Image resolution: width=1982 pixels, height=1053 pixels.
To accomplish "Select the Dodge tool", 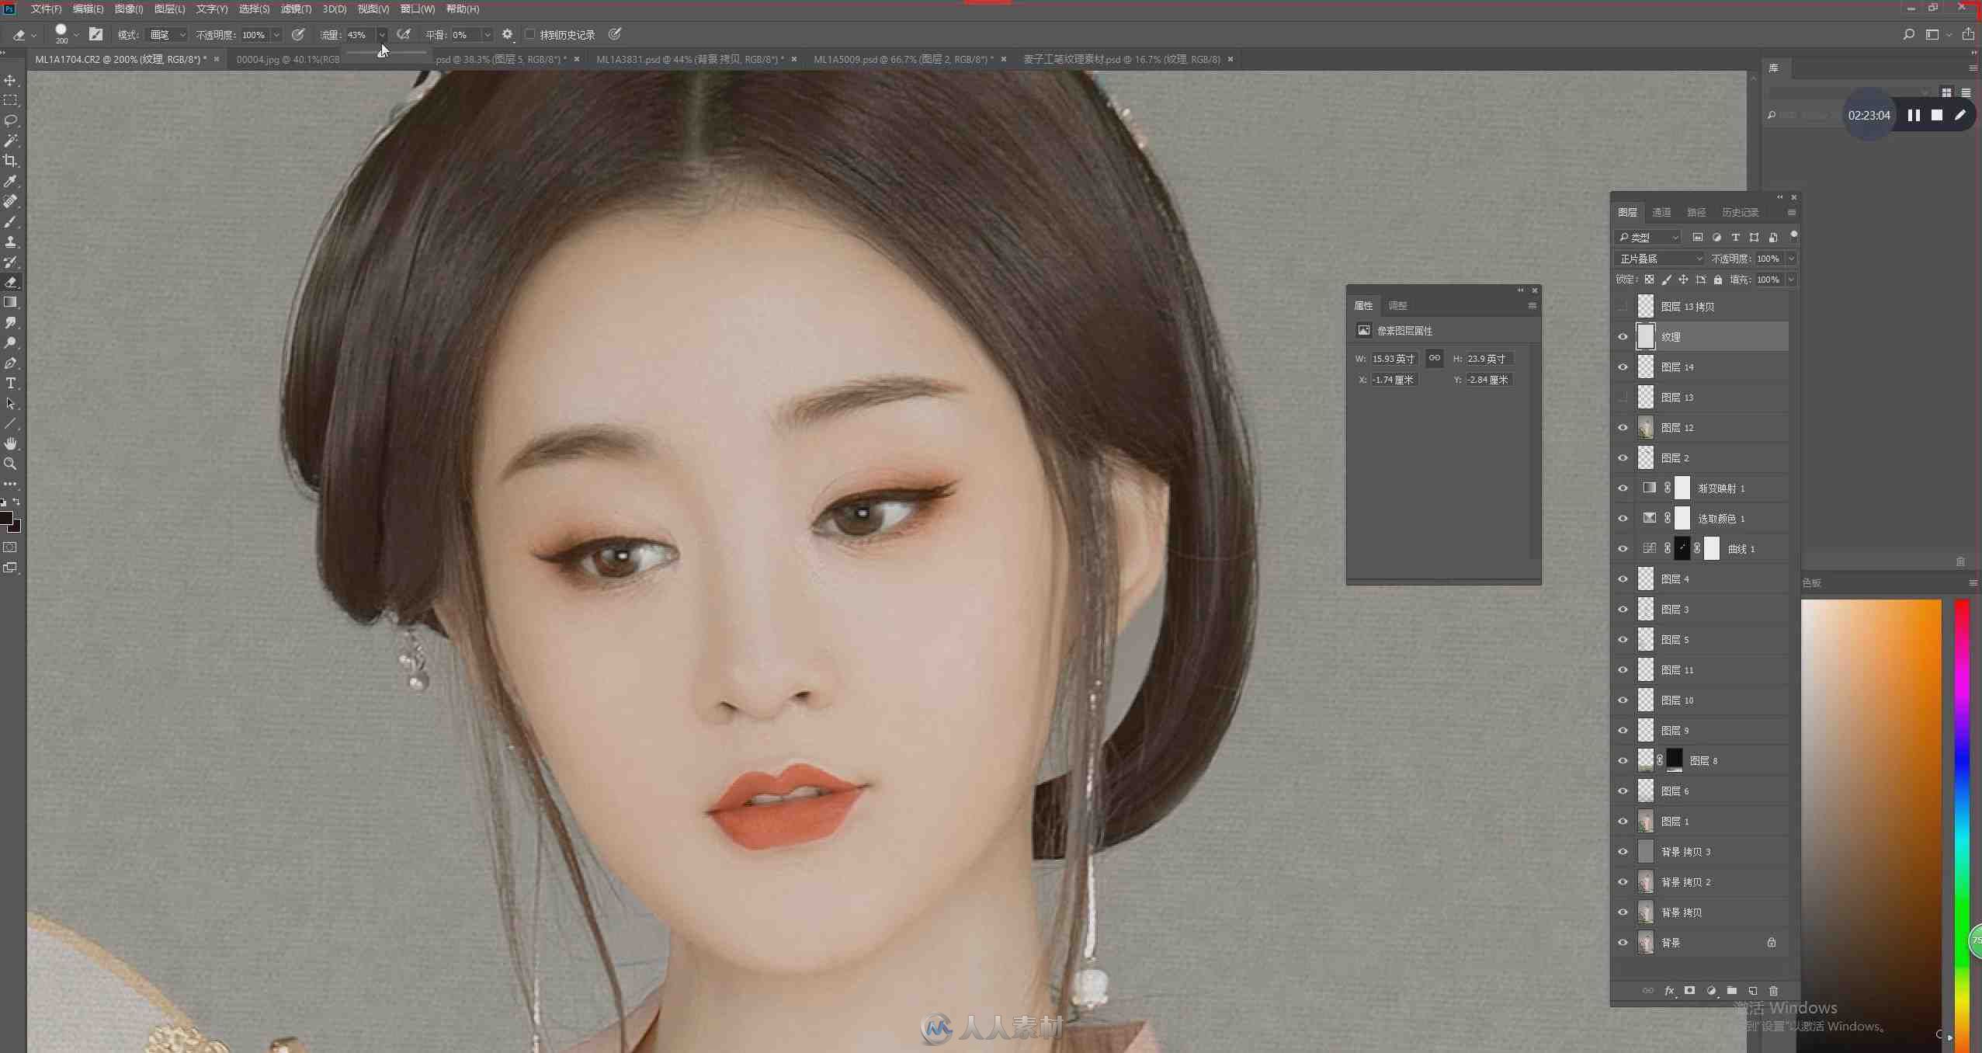I will pos(10,342).
